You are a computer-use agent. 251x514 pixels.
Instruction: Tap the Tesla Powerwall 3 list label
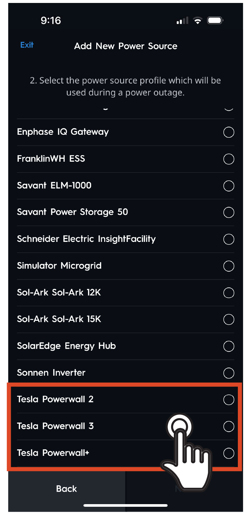55,426
